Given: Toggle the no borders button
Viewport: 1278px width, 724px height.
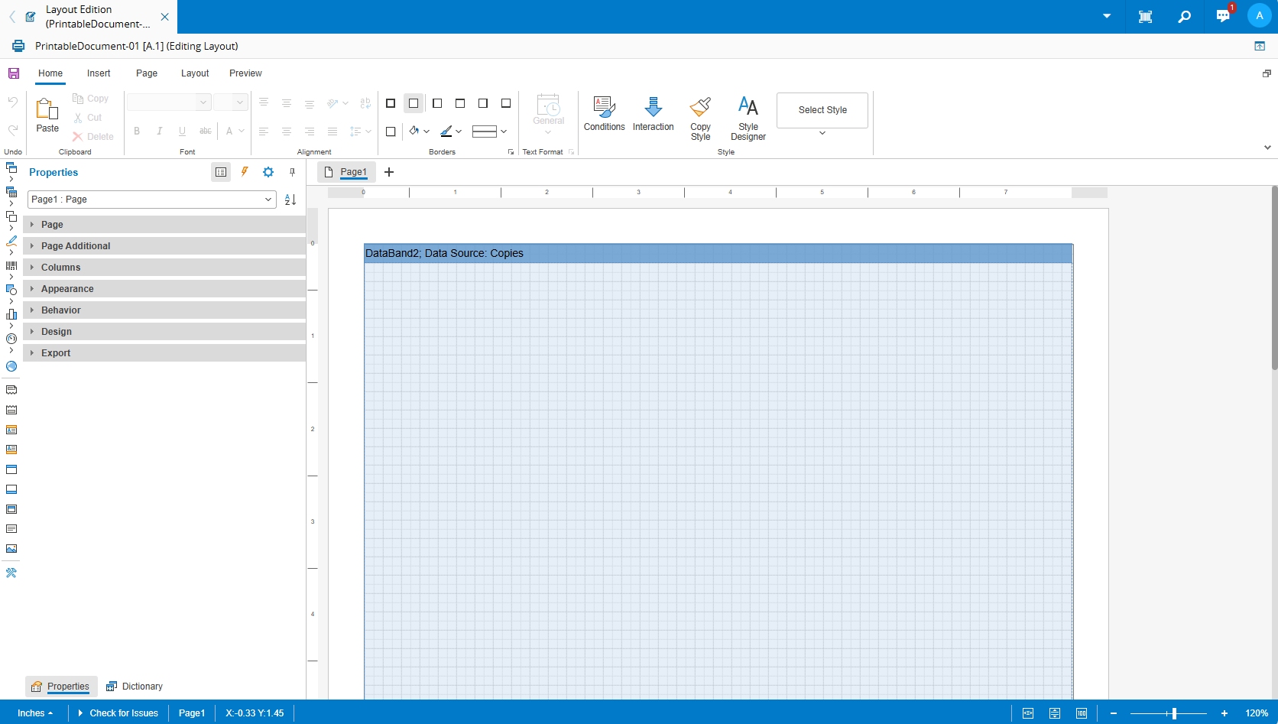Looking at the screenshot, I should point(414,103).
